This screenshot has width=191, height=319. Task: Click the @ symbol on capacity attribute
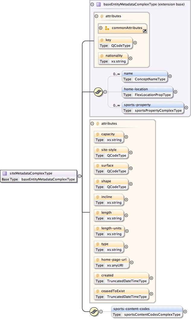pos(97,134)
